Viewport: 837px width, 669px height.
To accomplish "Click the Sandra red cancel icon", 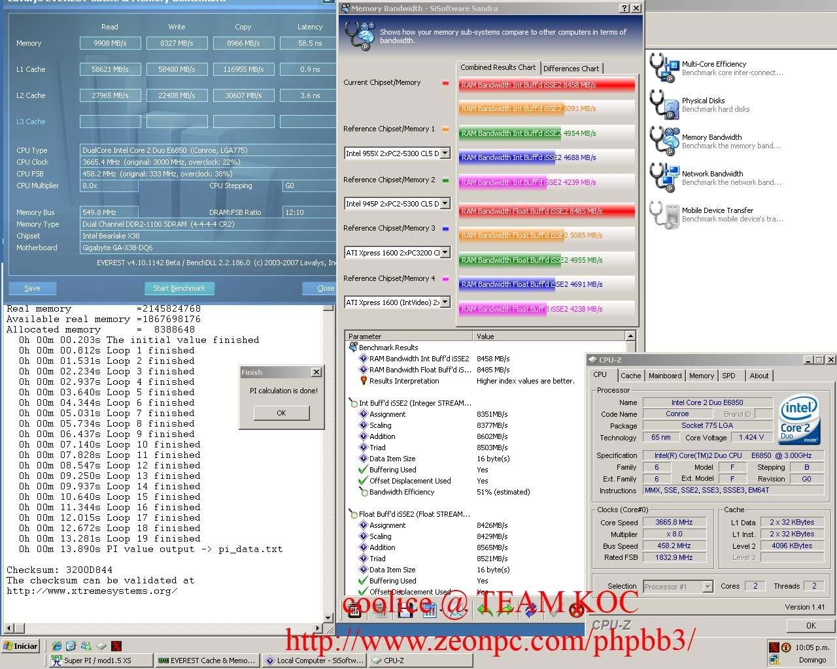I will click(x=576, y=611).
